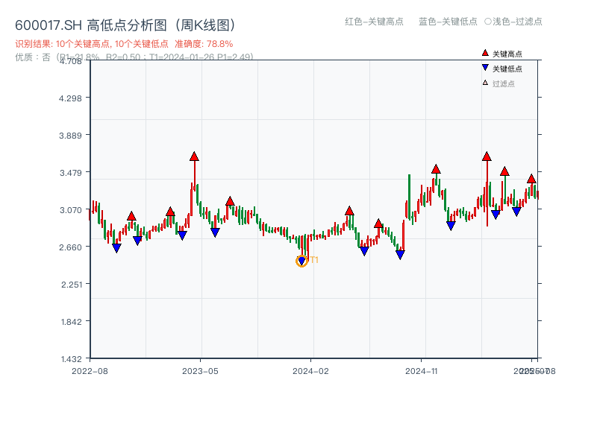This screenshot has height=447, width=597.
Task: Click the orange-circled T1 low point marker
Action: (x=301, y=261)
